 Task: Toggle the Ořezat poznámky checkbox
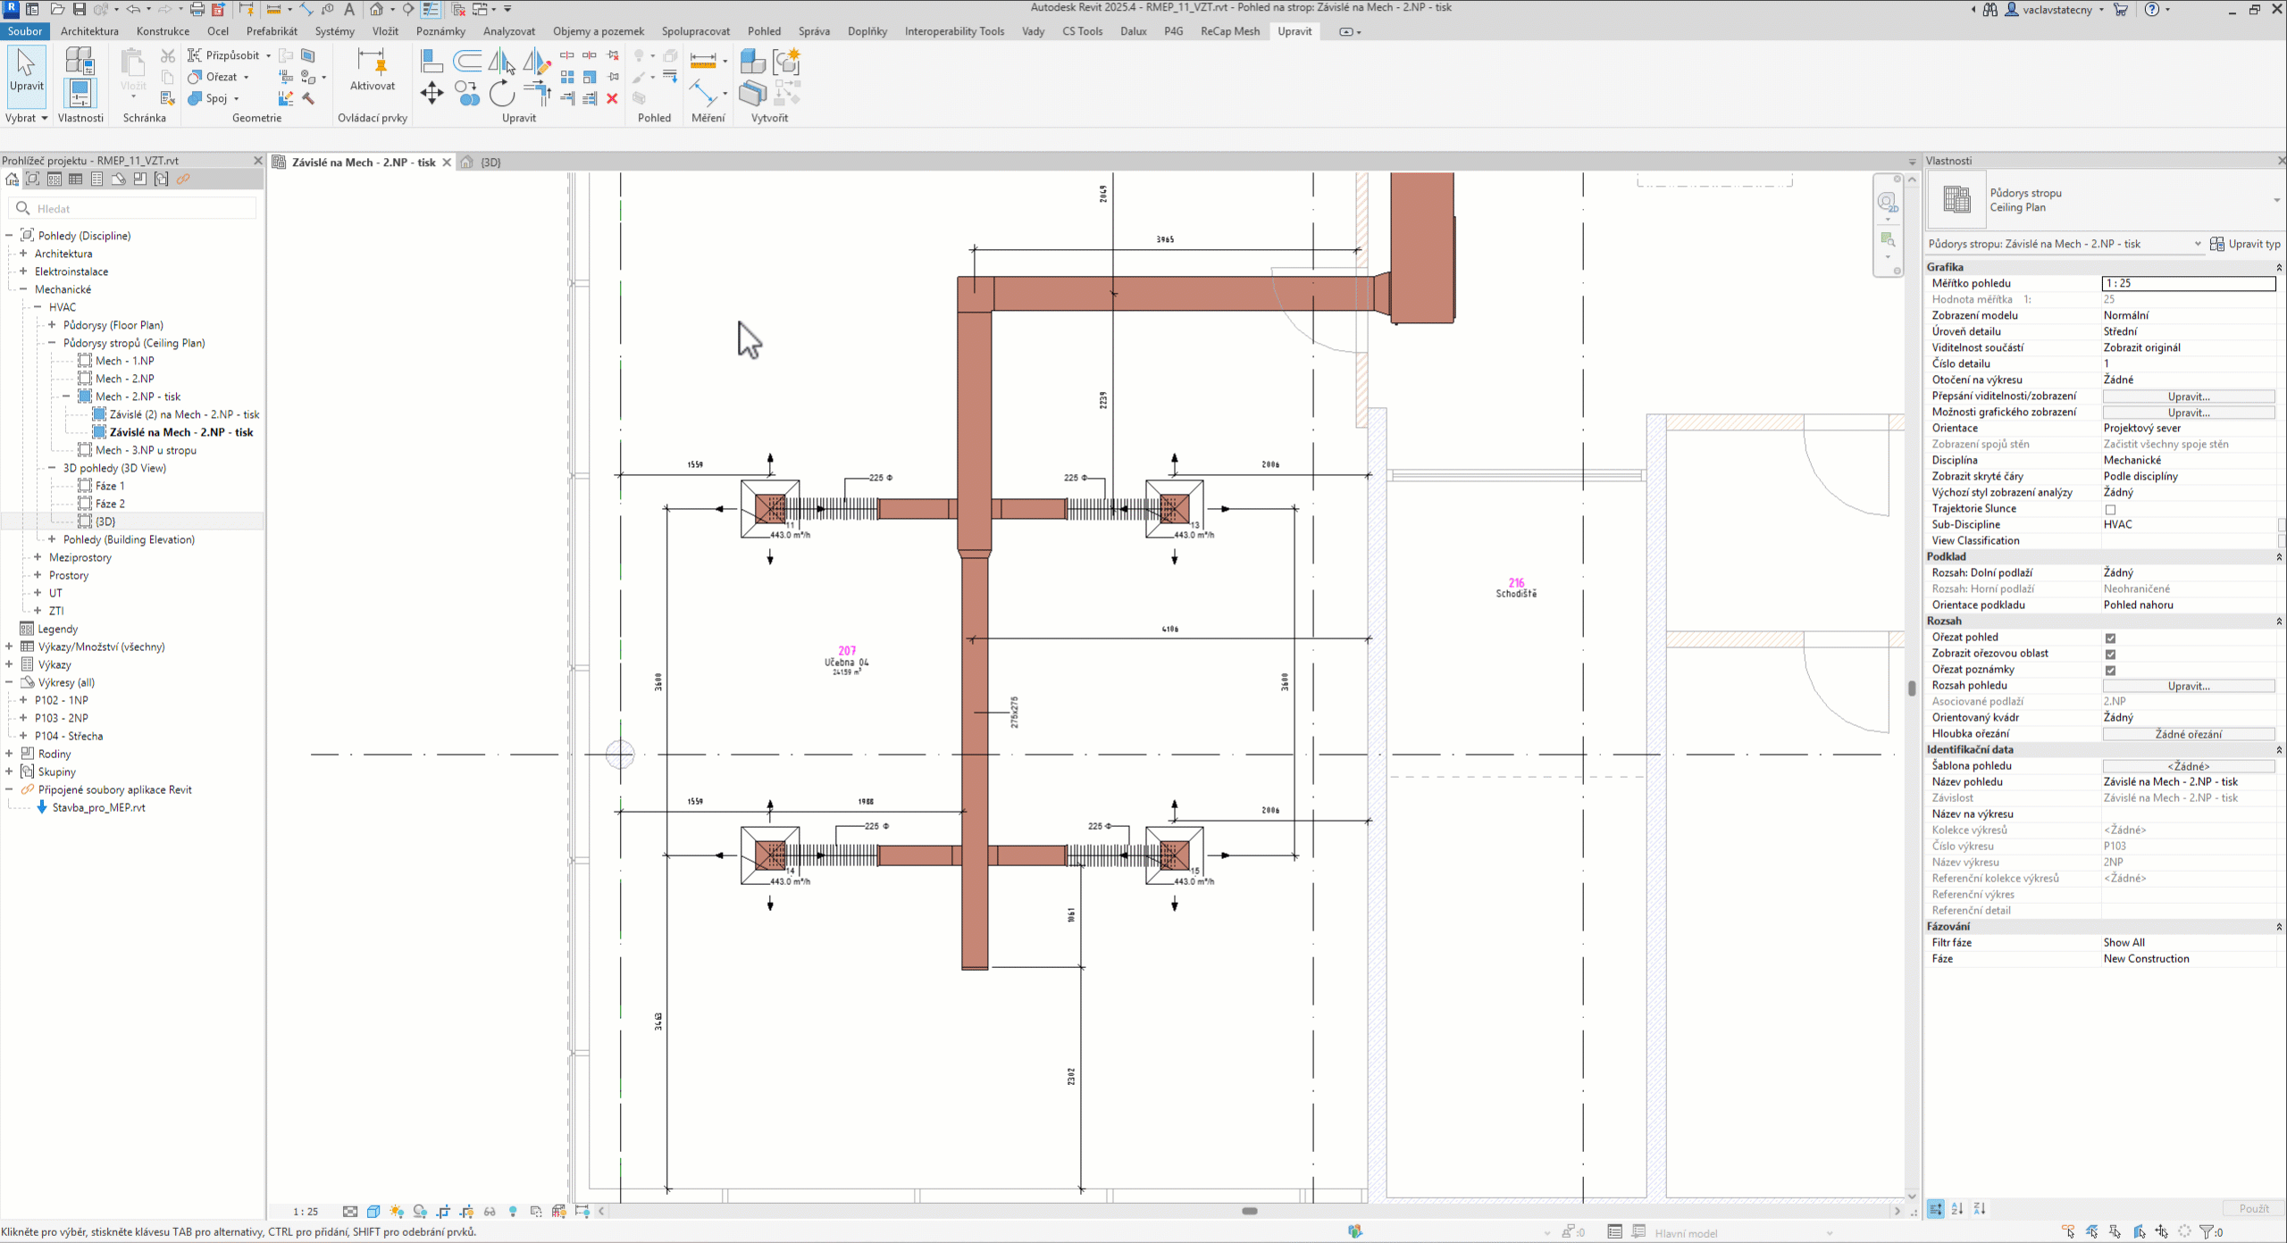tap(2110, 670)
